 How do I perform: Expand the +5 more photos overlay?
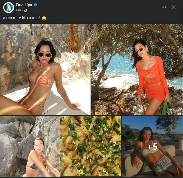[152, 147]
